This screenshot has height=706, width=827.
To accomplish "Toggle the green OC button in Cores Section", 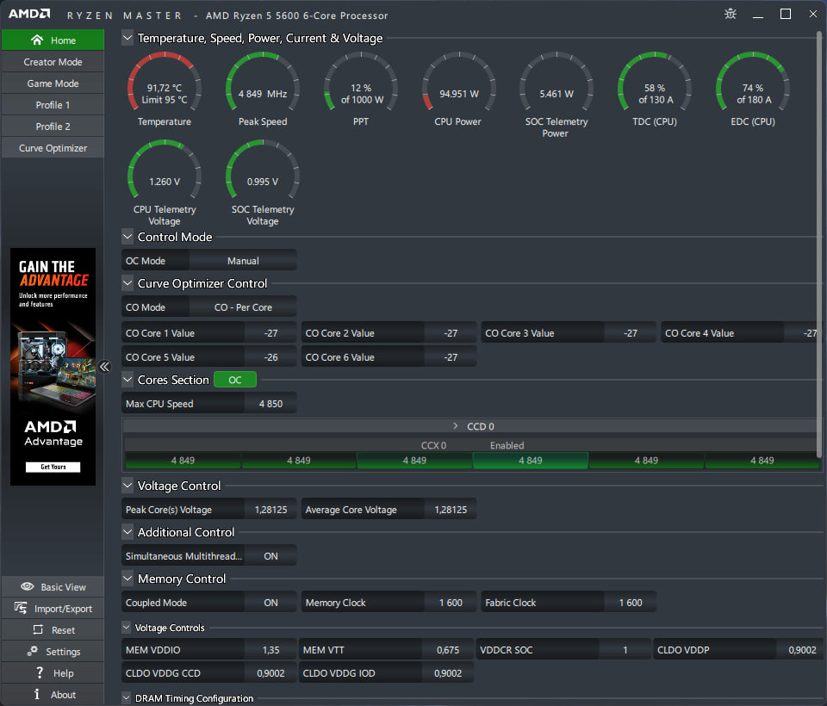I will pos(235,380).
